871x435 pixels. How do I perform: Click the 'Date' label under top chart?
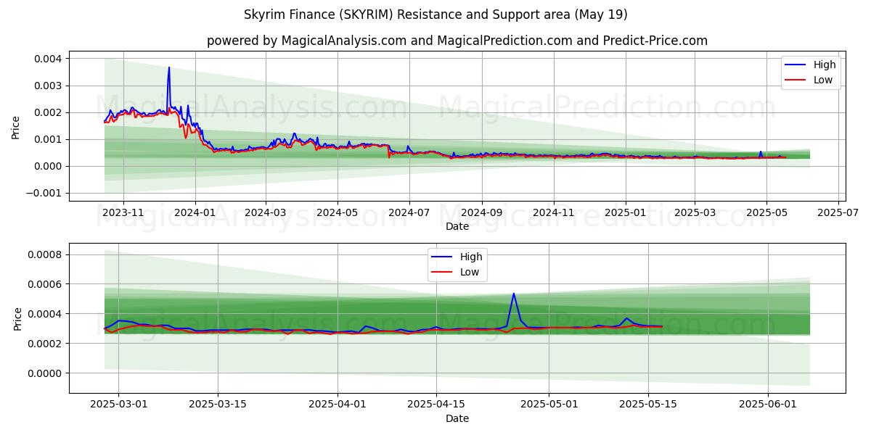click(457, 227)
